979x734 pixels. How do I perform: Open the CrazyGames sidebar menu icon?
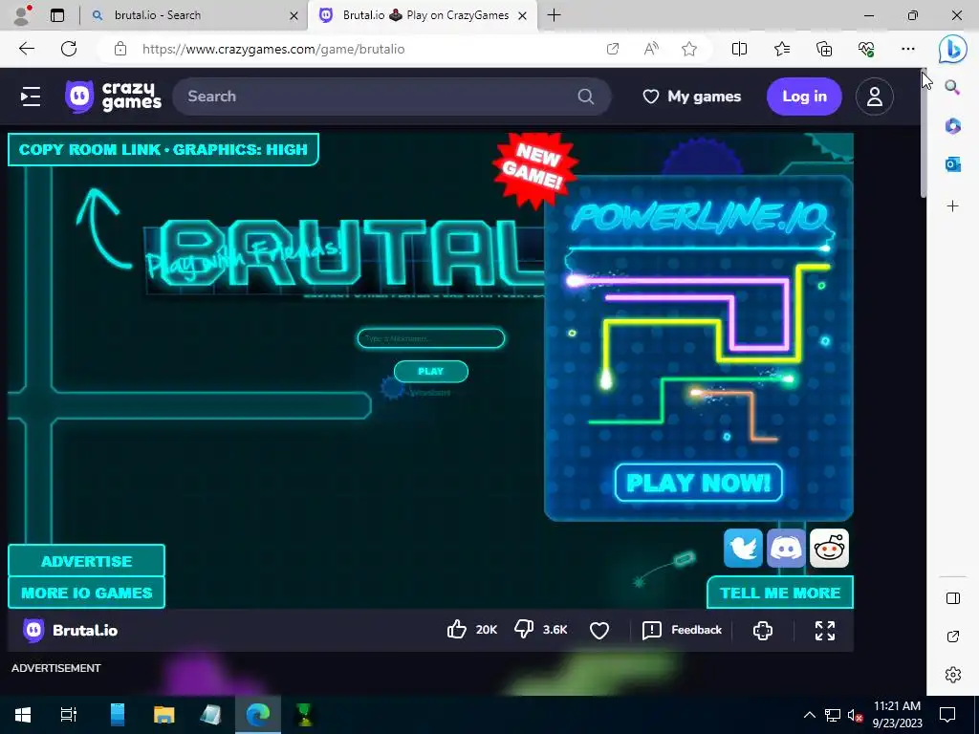(31, 97)
